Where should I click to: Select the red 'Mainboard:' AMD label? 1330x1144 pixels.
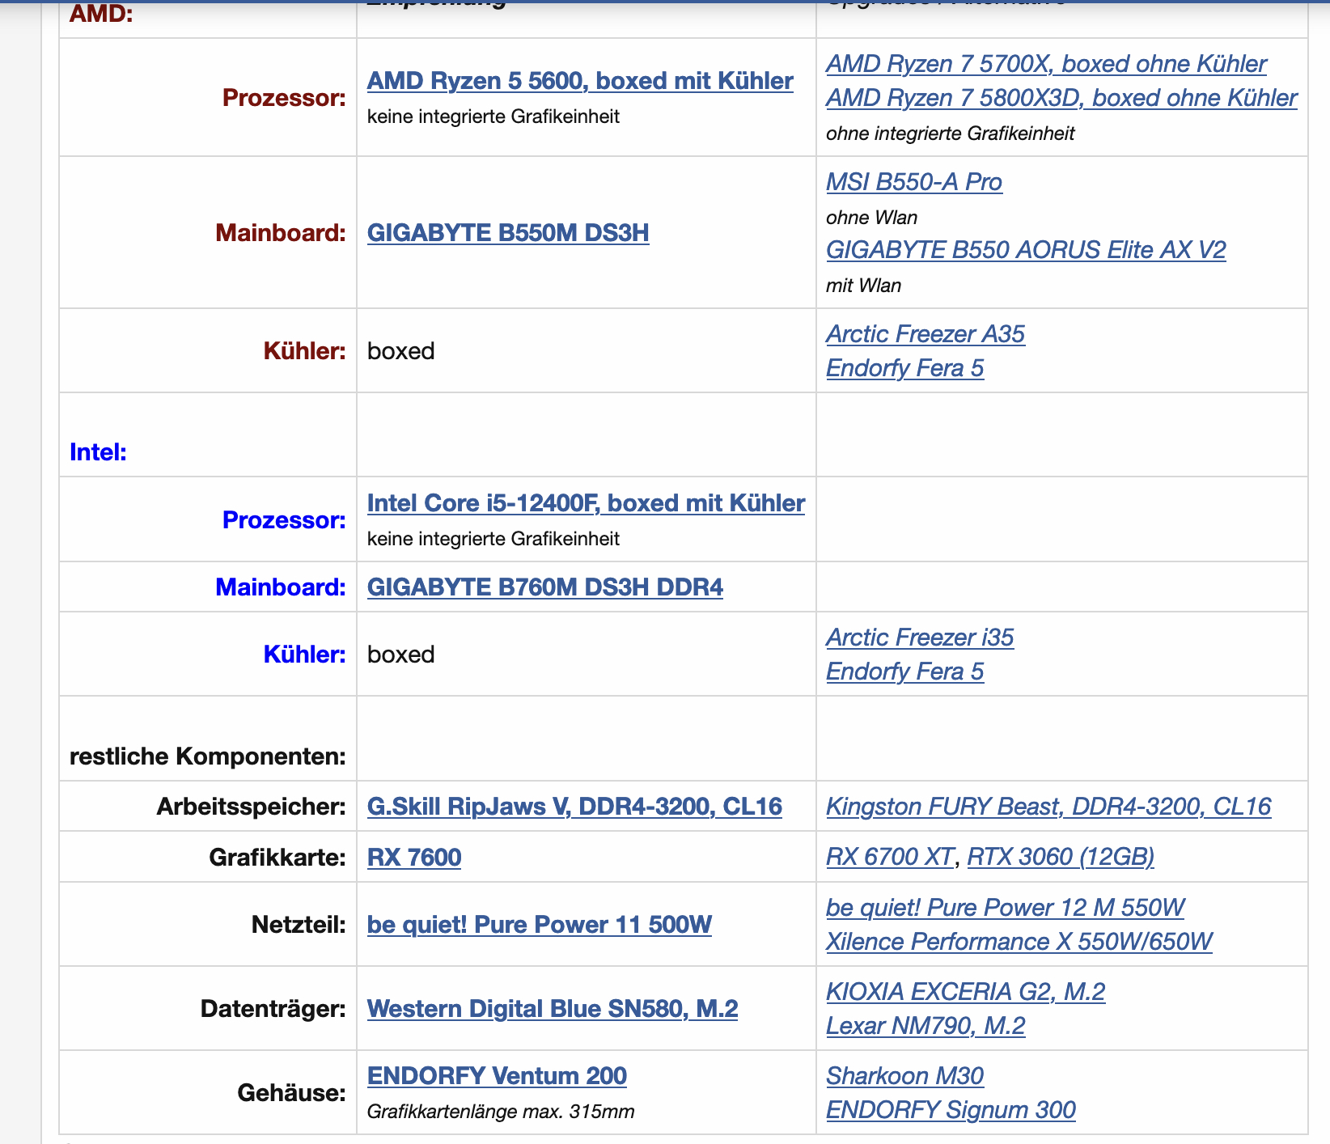coord(281,233)
